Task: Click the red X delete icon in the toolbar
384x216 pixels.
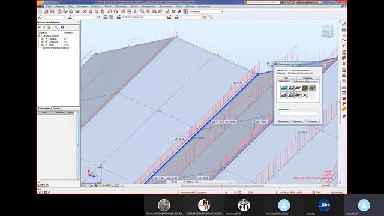Action: (x=85, y=11)
